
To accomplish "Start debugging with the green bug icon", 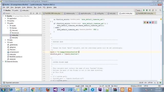I will [x=147, y=10].
